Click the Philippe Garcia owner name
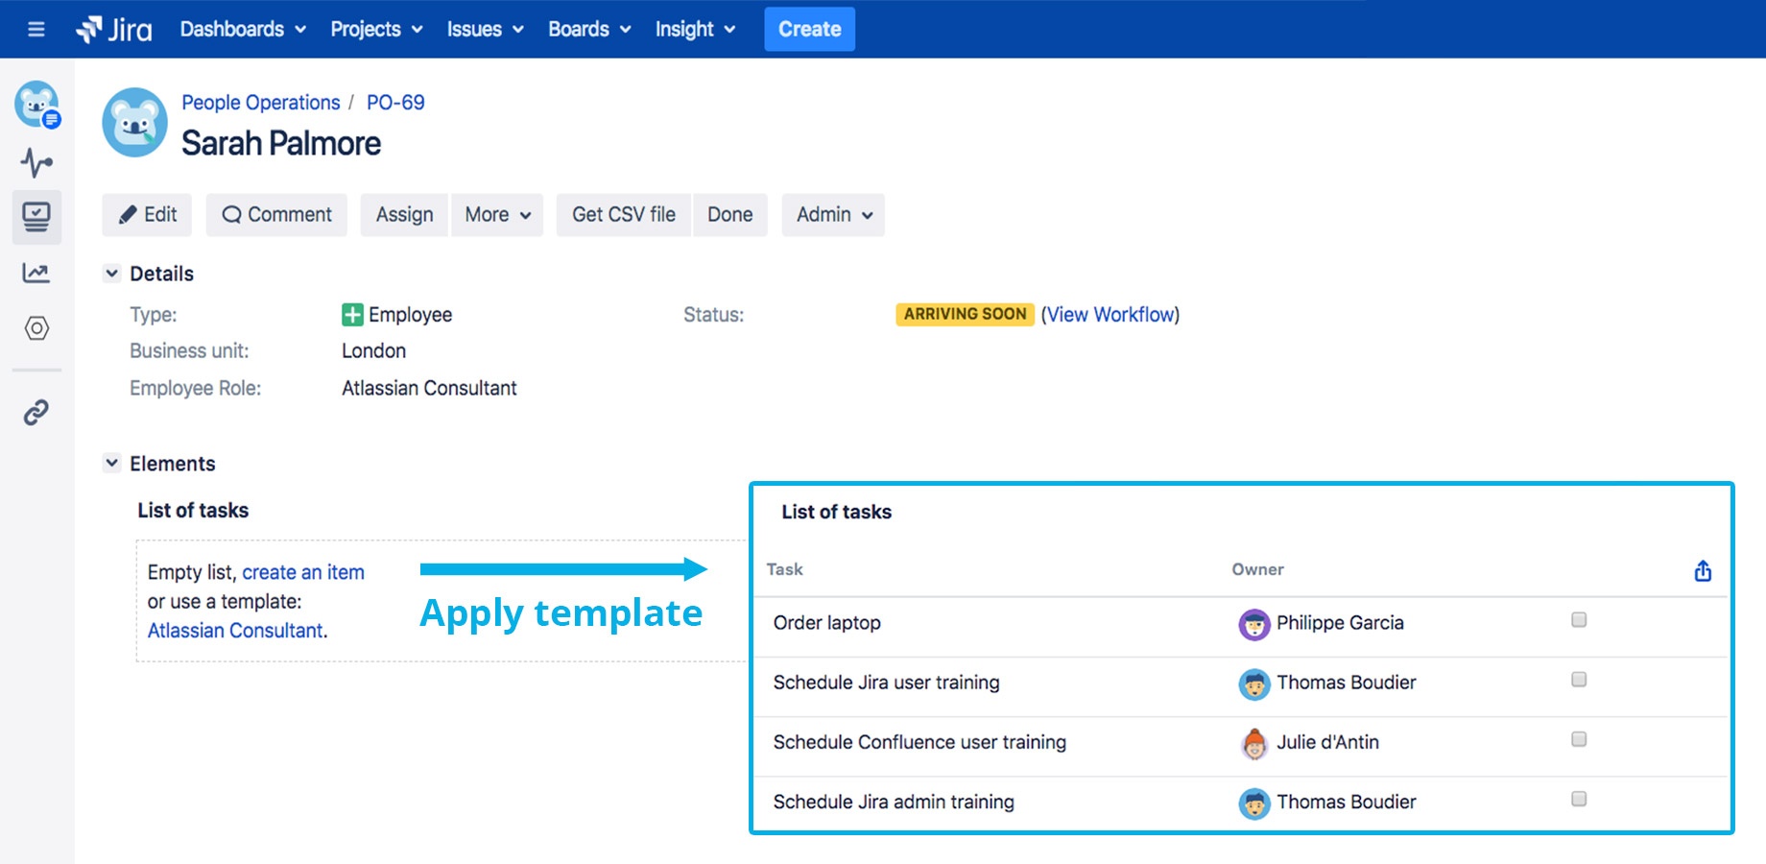Screen dimensions: 1766x864 (x=1340, y=623)
